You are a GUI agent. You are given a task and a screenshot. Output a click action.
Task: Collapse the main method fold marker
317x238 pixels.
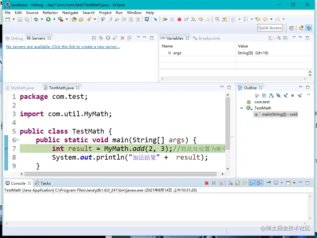[x=17, y=140]
